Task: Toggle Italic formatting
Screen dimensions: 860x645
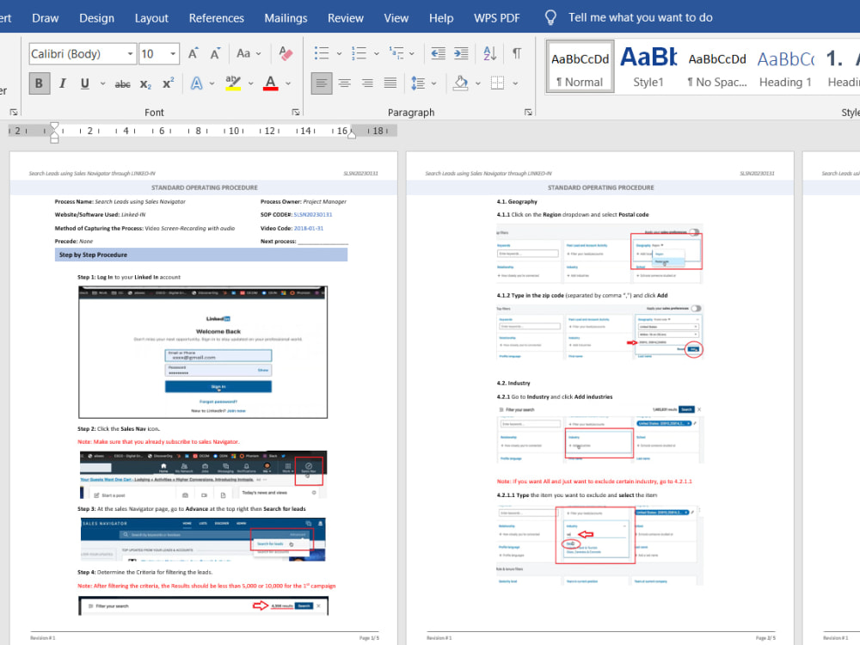Action: coord(63,83)
